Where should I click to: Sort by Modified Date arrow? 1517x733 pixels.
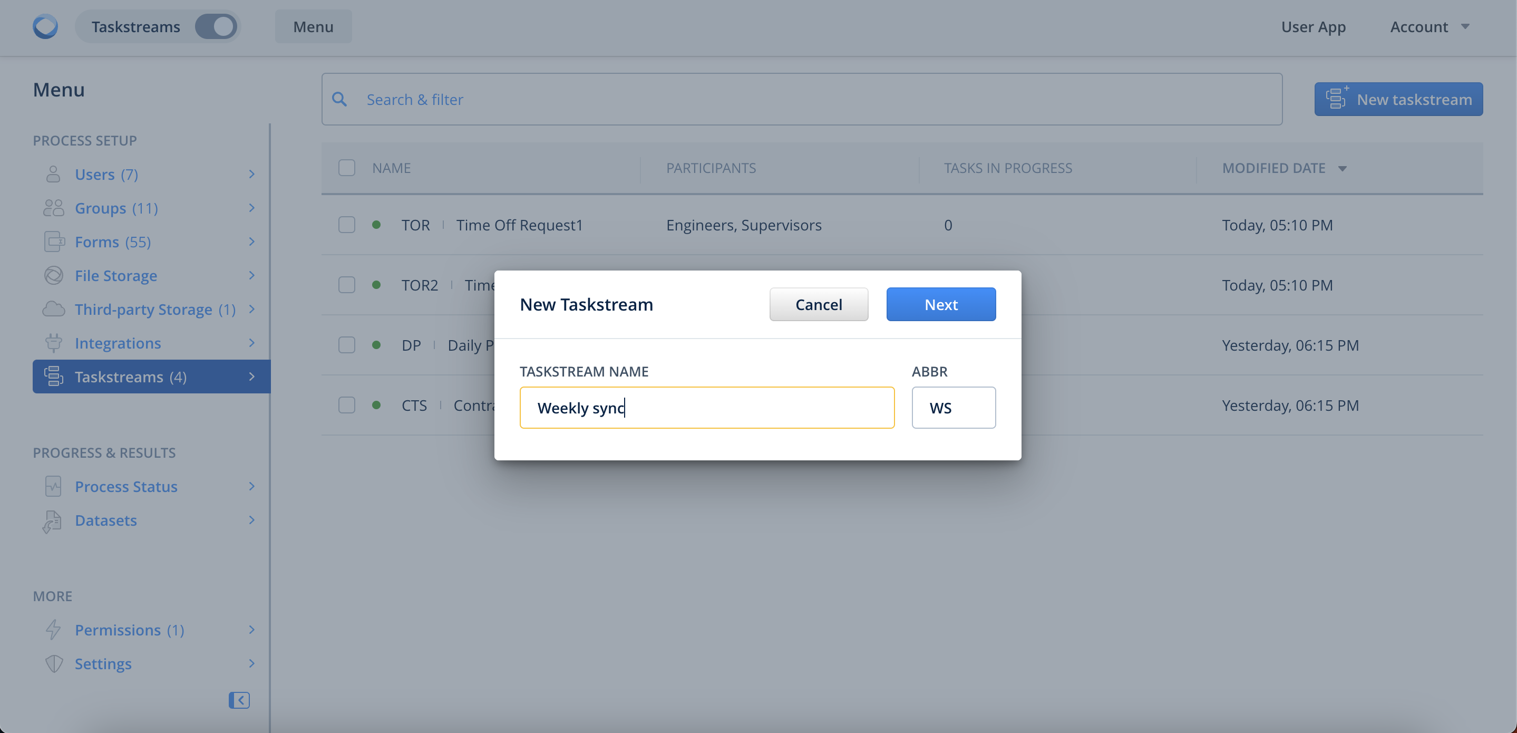[x=1343, y=169]
